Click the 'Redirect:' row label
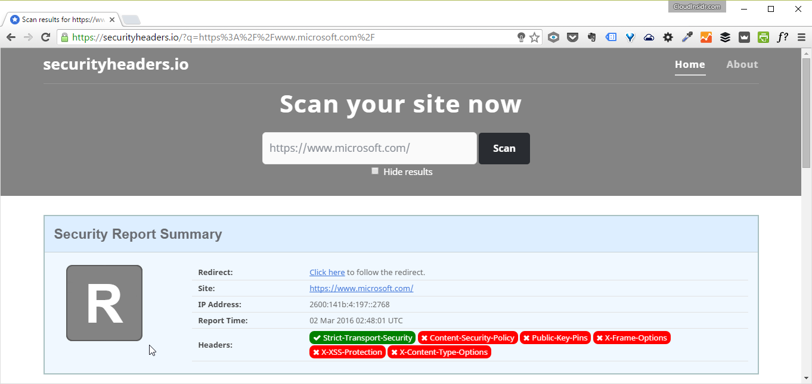The image size is (812, 384). pyautogui.click(x=215, y=272)
